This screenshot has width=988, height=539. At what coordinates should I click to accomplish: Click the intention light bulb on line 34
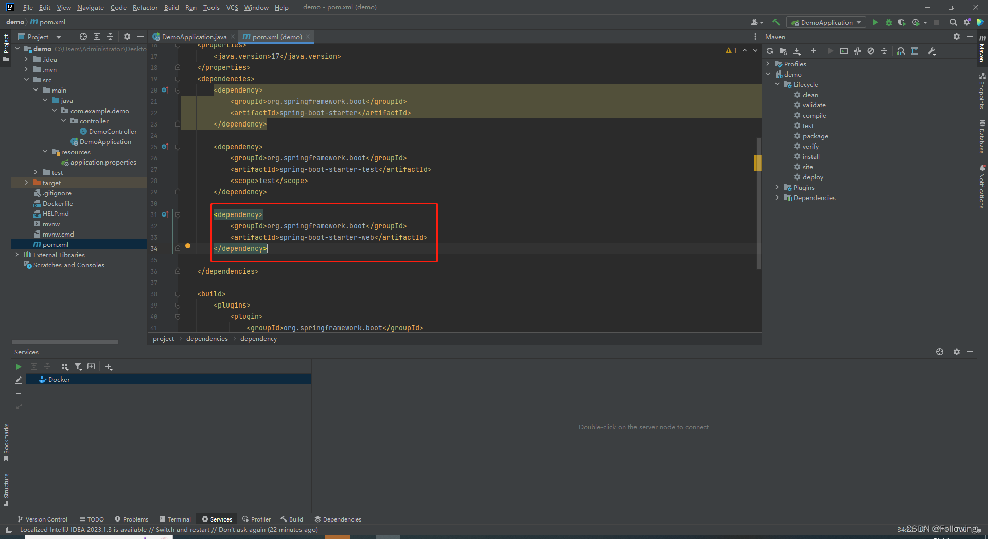click(188, 247)
